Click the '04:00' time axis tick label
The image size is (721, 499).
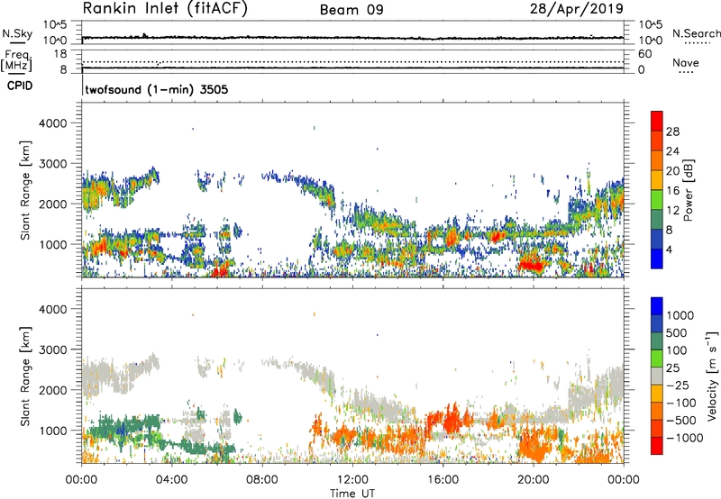click(172, 480)
